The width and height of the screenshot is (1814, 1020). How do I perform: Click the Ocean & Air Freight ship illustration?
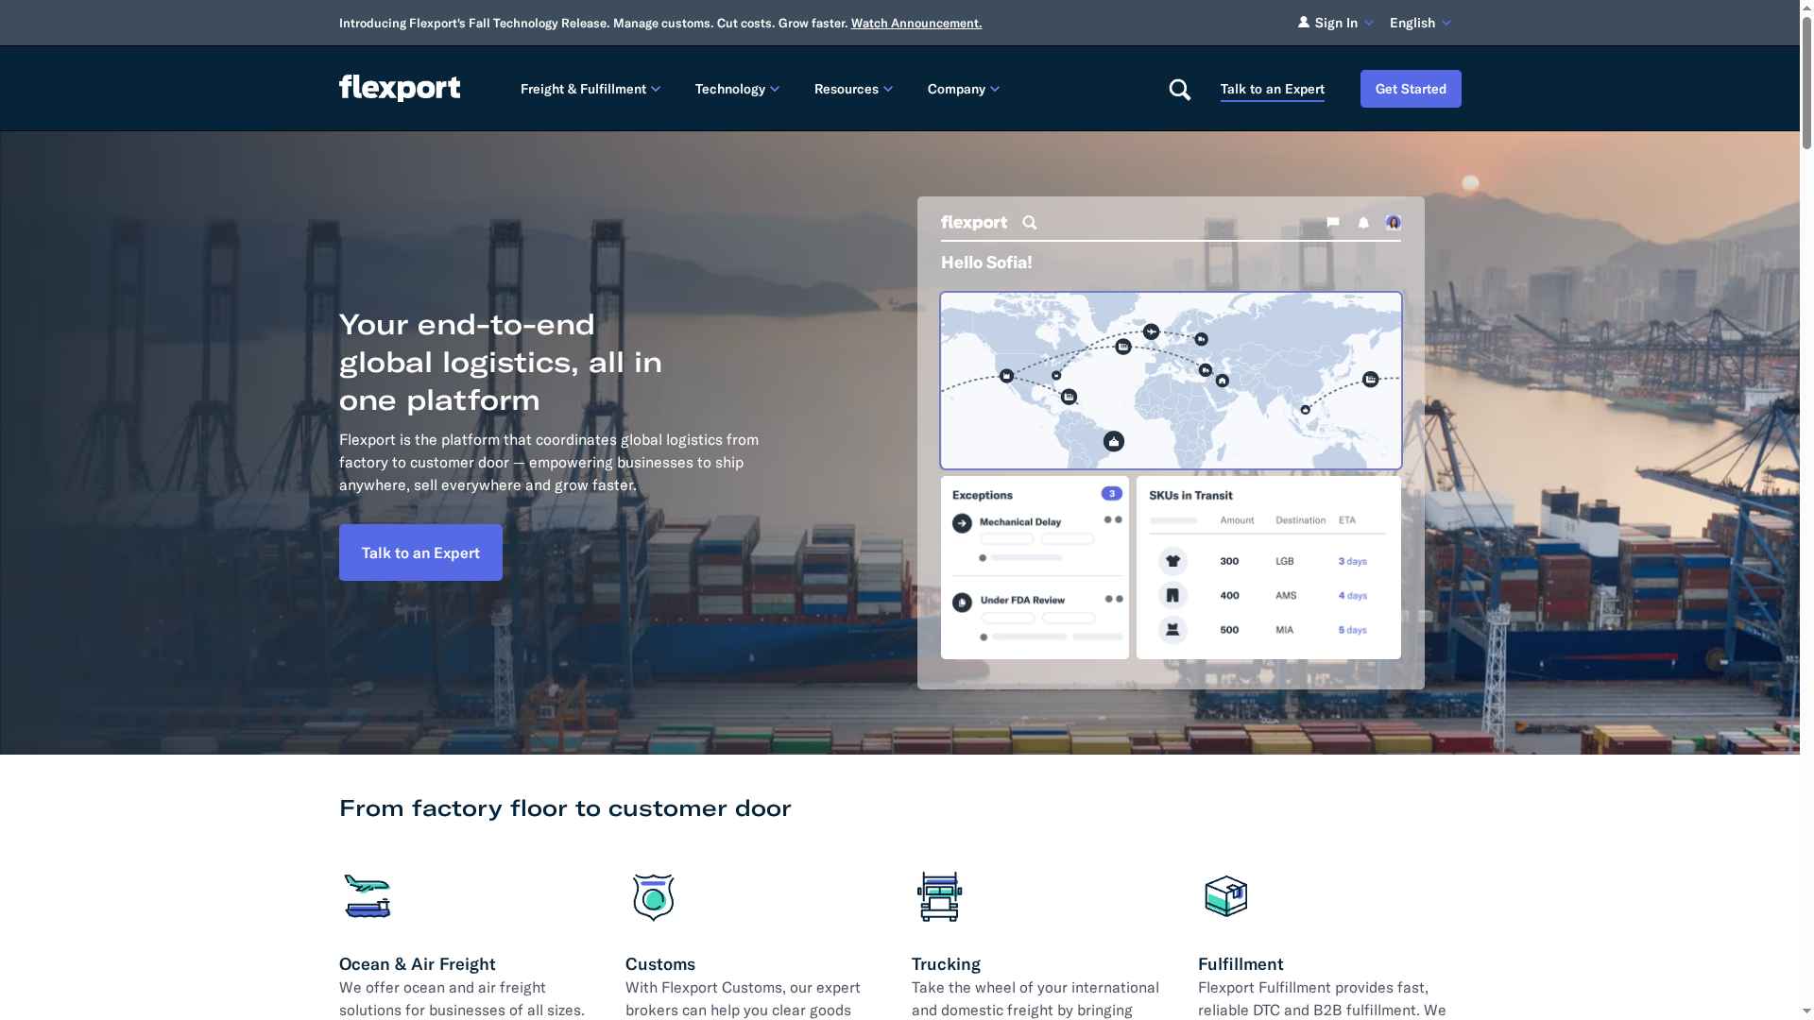pos(367,896)
